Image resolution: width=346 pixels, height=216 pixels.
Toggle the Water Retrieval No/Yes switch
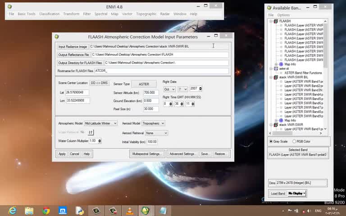[91, 132]
